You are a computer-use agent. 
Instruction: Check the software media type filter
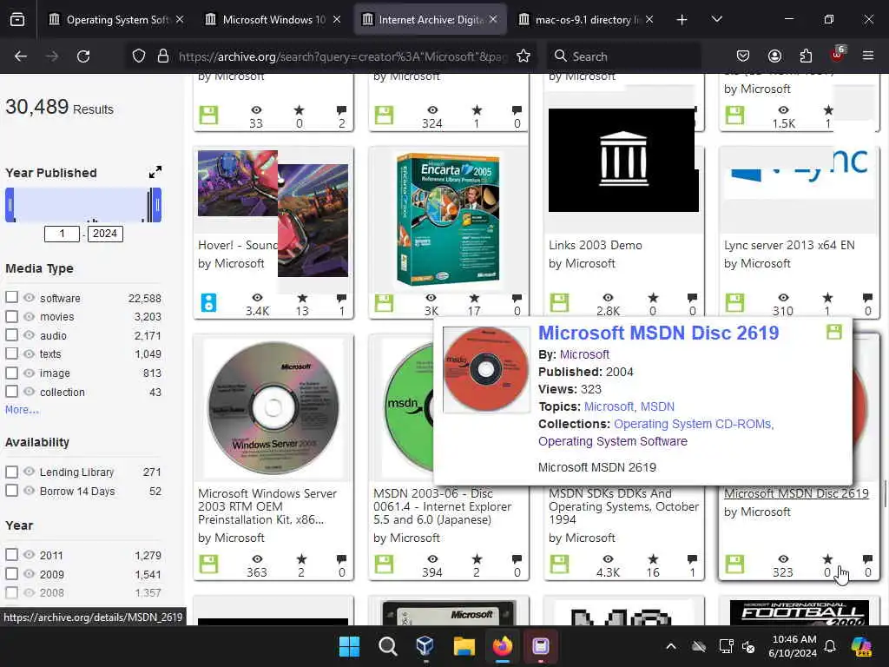11,297
